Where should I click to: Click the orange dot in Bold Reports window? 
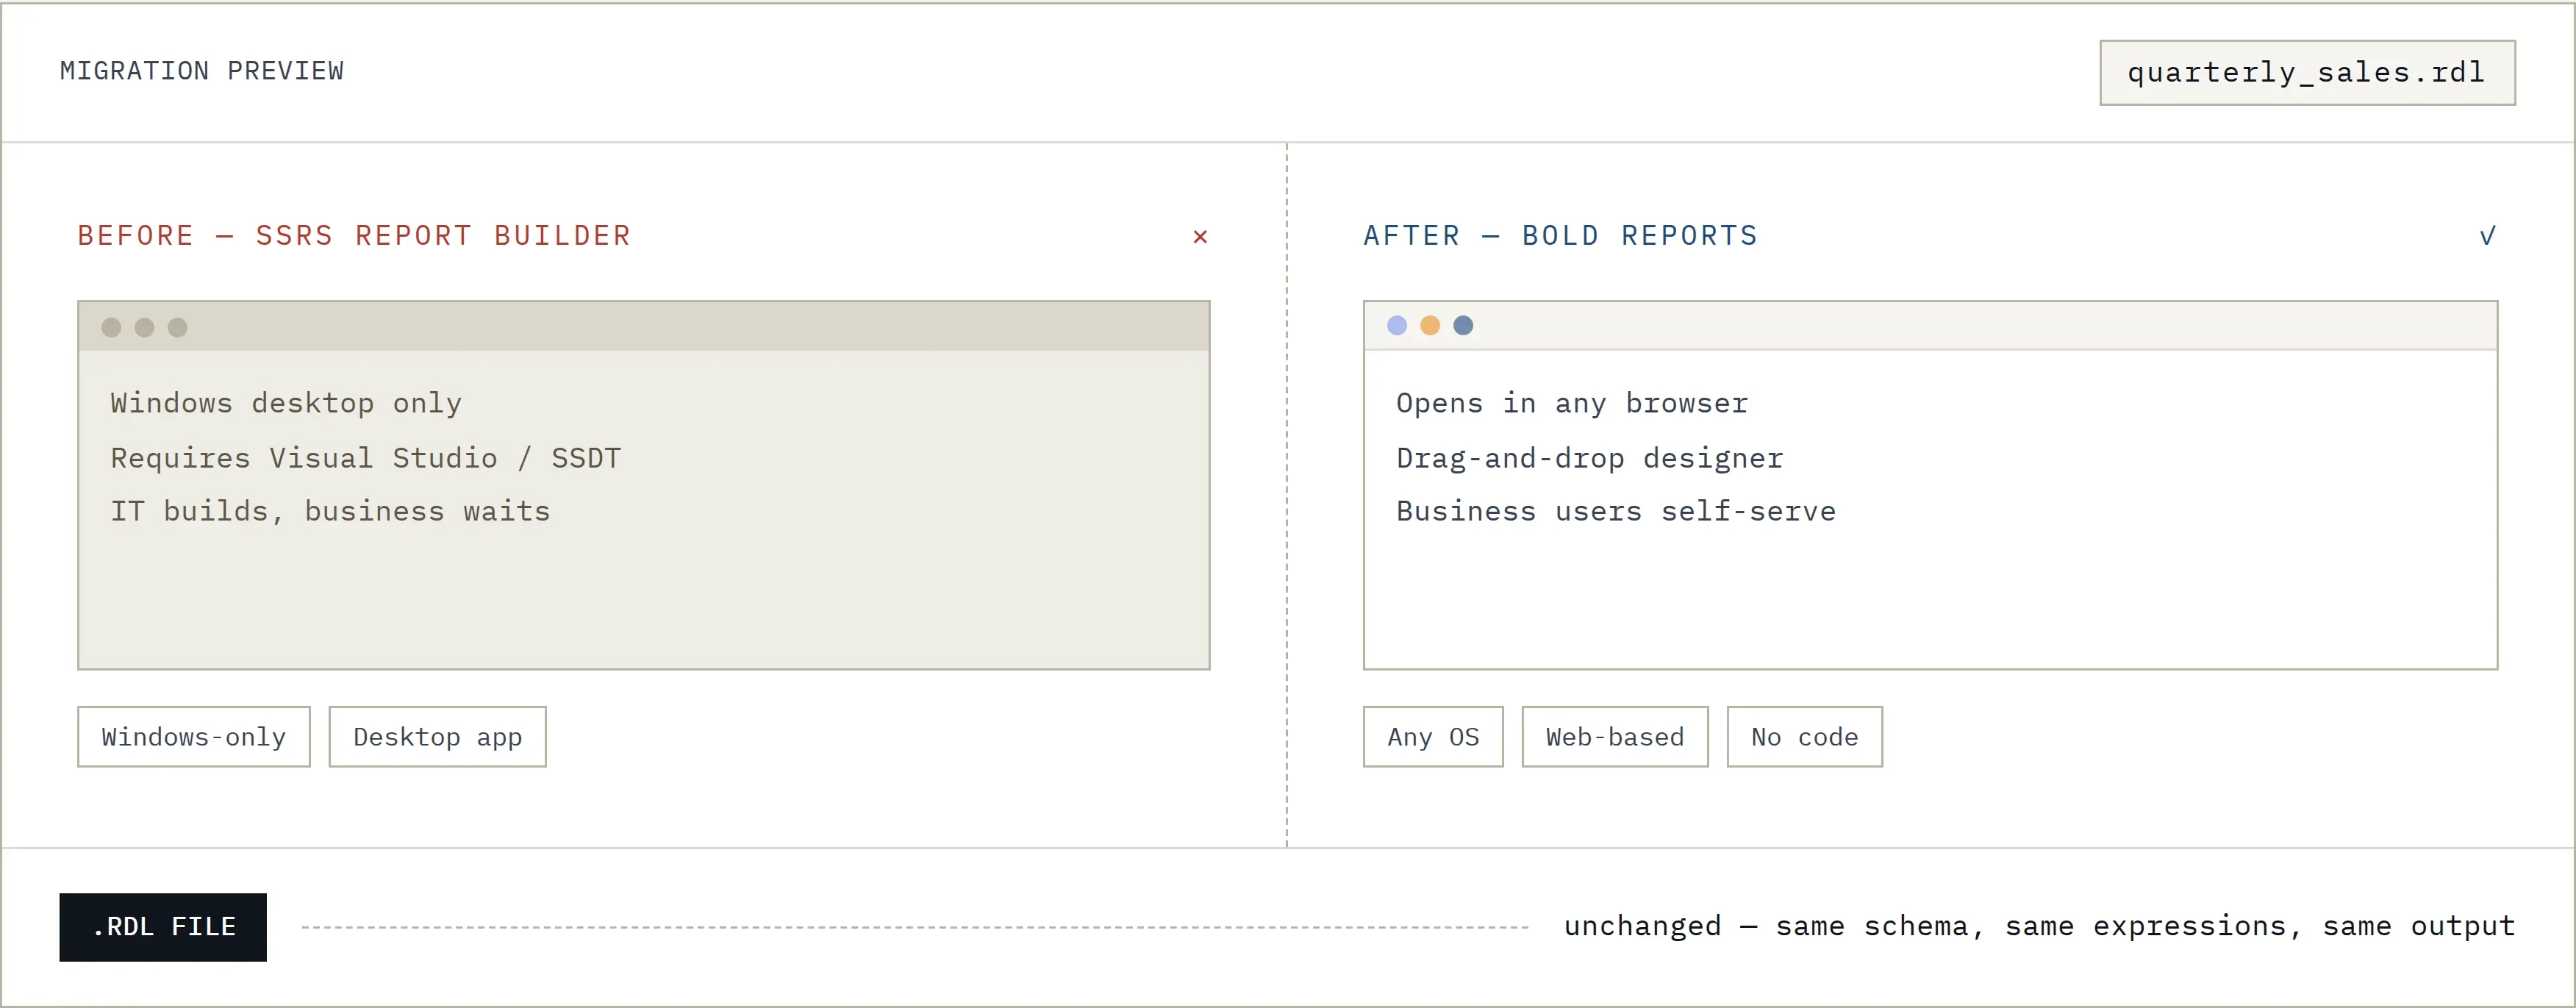tap(1430, 325)
